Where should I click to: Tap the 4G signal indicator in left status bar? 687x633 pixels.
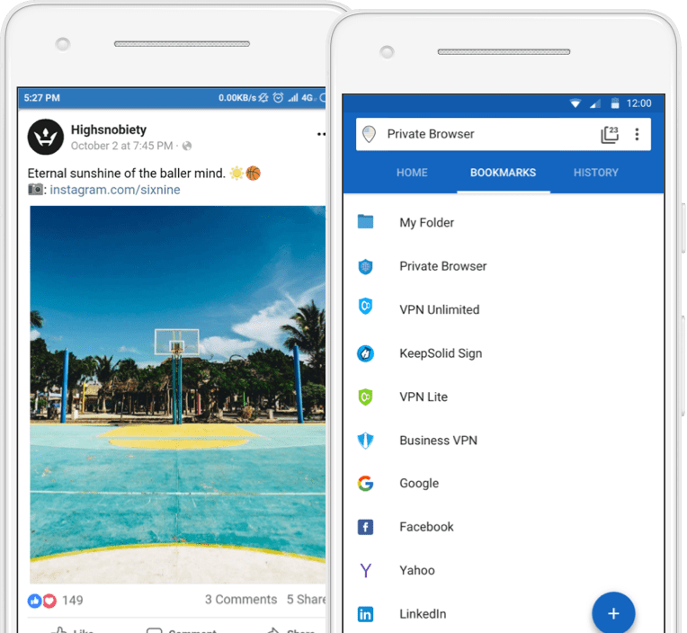[308, 98]
